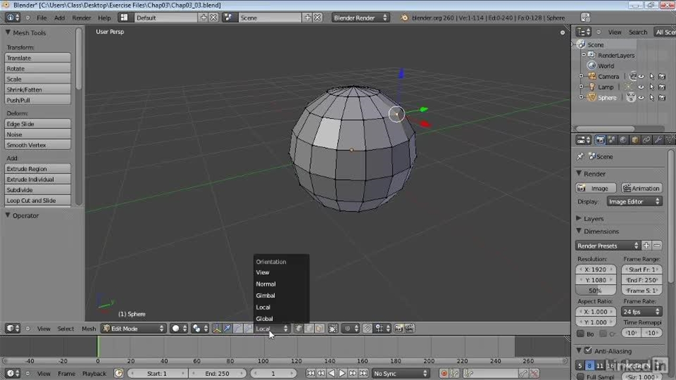This screenshot has width=676, height=380.
Task: Click the End: 250 frame field
Action: tap(217, 374)
